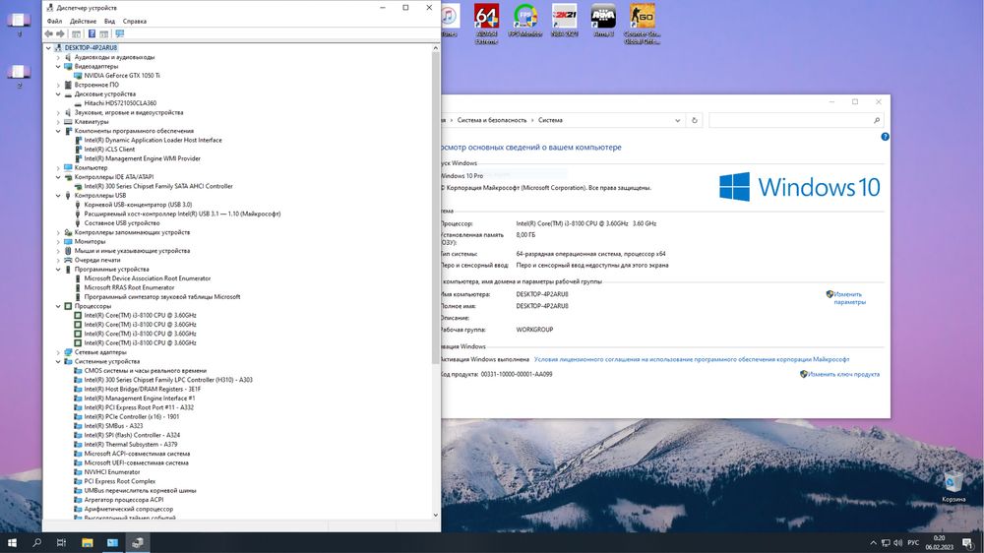Open Task View from the taskbar
The width and height of the screenshot is (984, 553).
coord(61,542)
